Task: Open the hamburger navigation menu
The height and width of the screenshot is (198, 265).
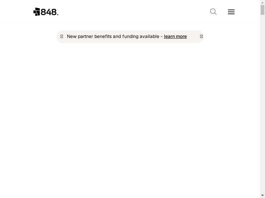Action: tap(231, 12)
